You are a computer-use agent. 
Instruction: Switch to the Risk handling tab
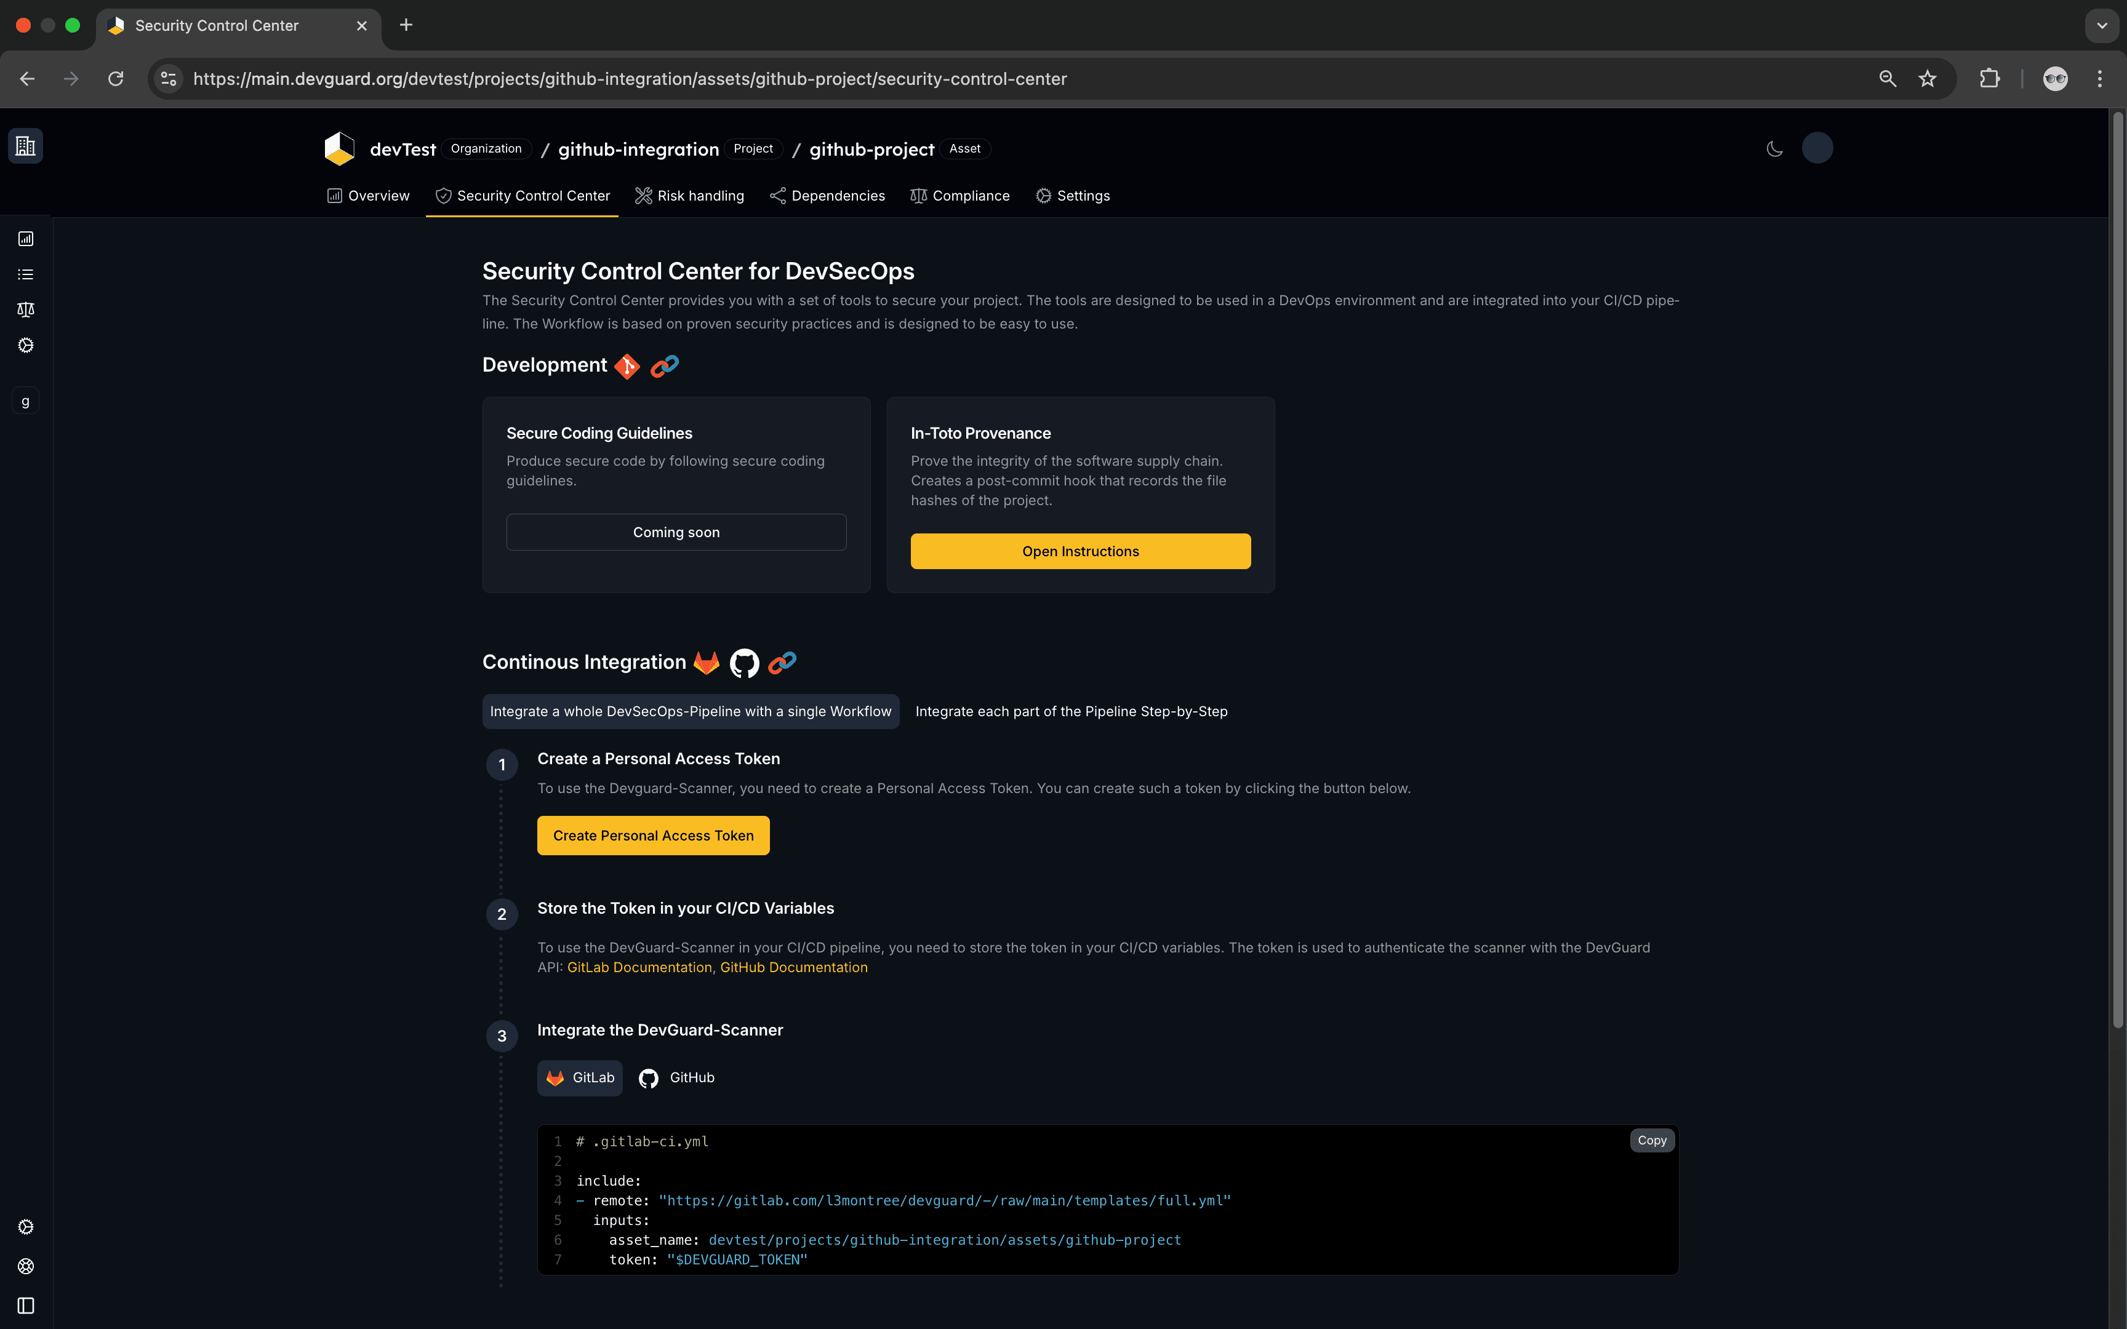[x=689, y=195]
